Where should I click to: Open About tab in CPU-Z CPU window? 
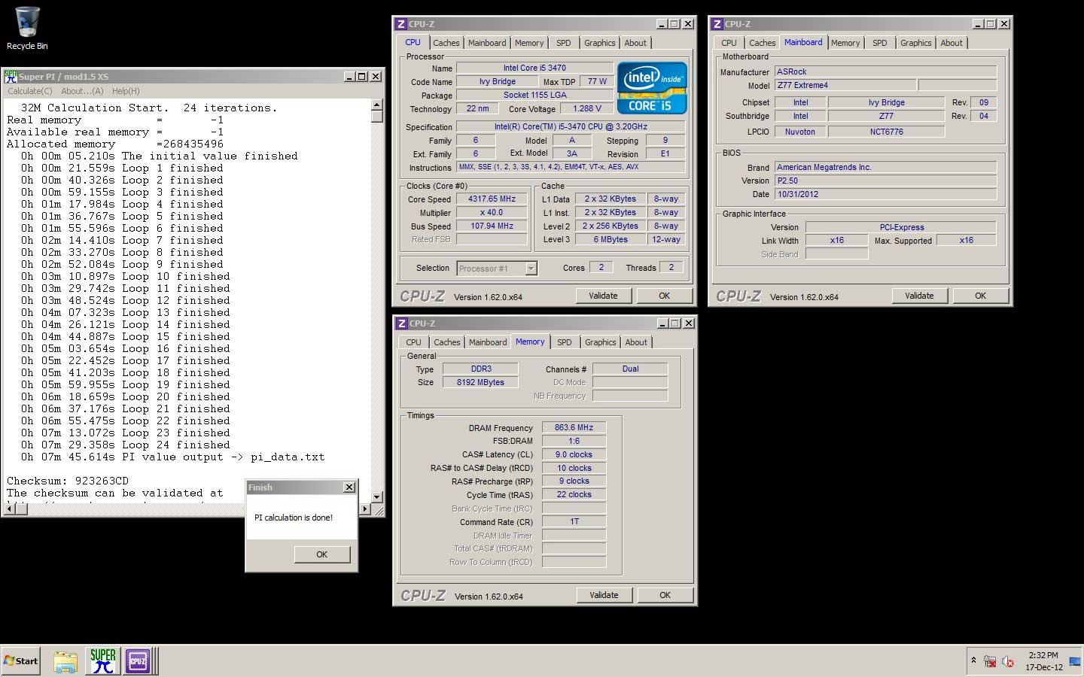coord(635,43)
